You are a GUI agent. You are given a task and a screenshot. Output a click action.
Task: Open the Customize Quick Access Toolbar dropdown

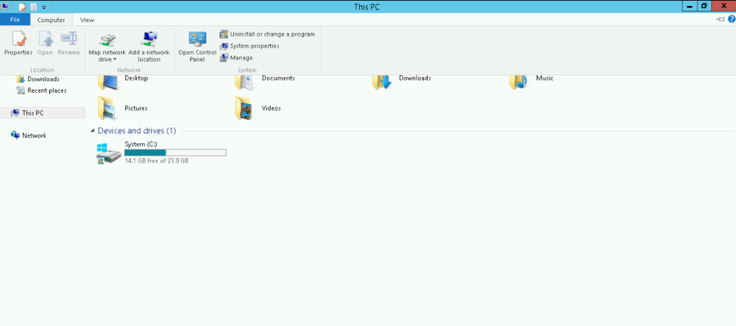point(44,7)
